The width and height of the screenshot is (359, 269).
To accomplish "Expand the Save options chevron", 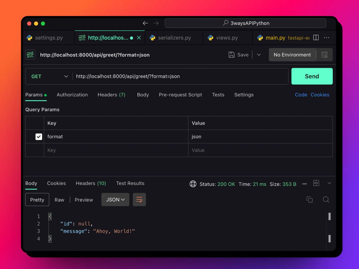I will (258, 55).
